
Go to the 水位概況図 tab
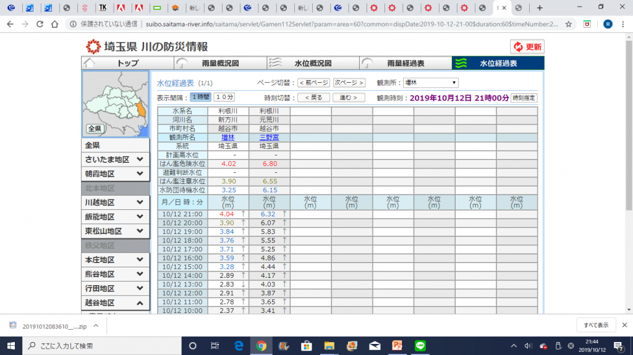tap(313, 63)
